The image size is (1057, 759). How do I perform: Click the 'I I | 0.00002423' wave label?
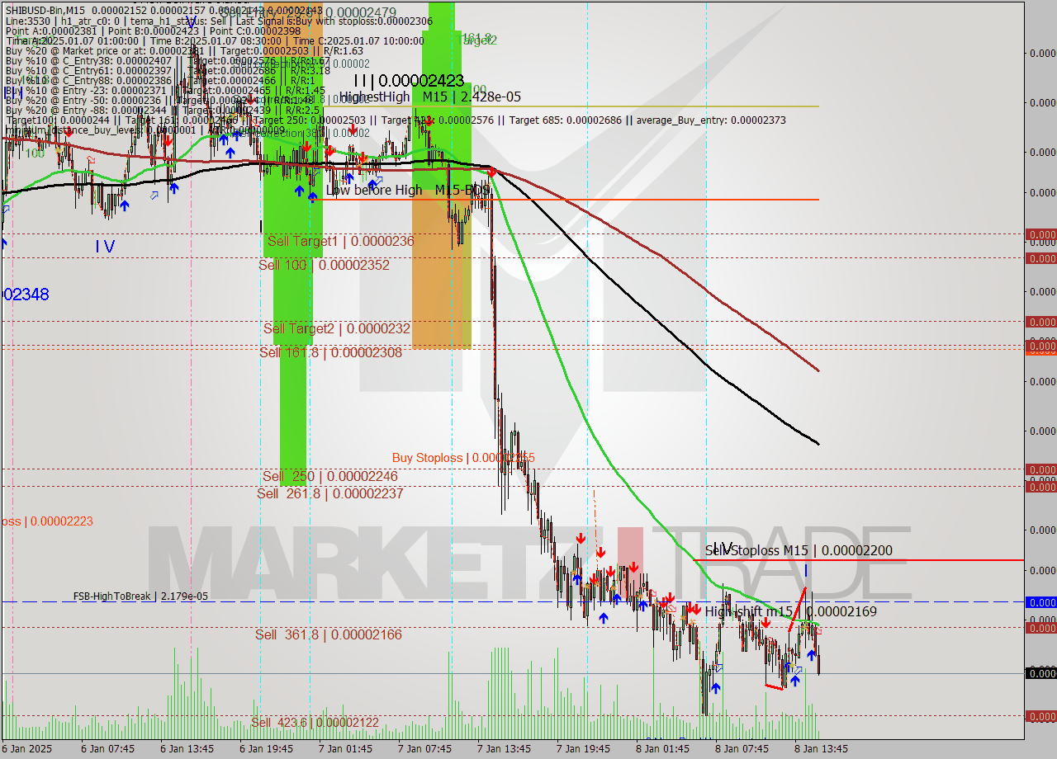408,81
